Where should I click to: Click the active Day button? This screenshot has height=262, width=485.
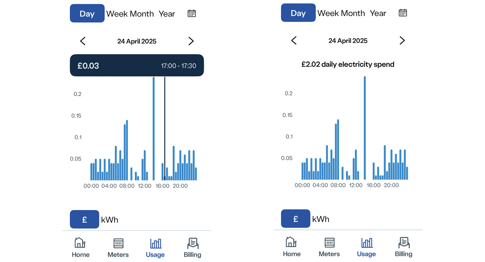pyautogui.click(x=87, y=13)
